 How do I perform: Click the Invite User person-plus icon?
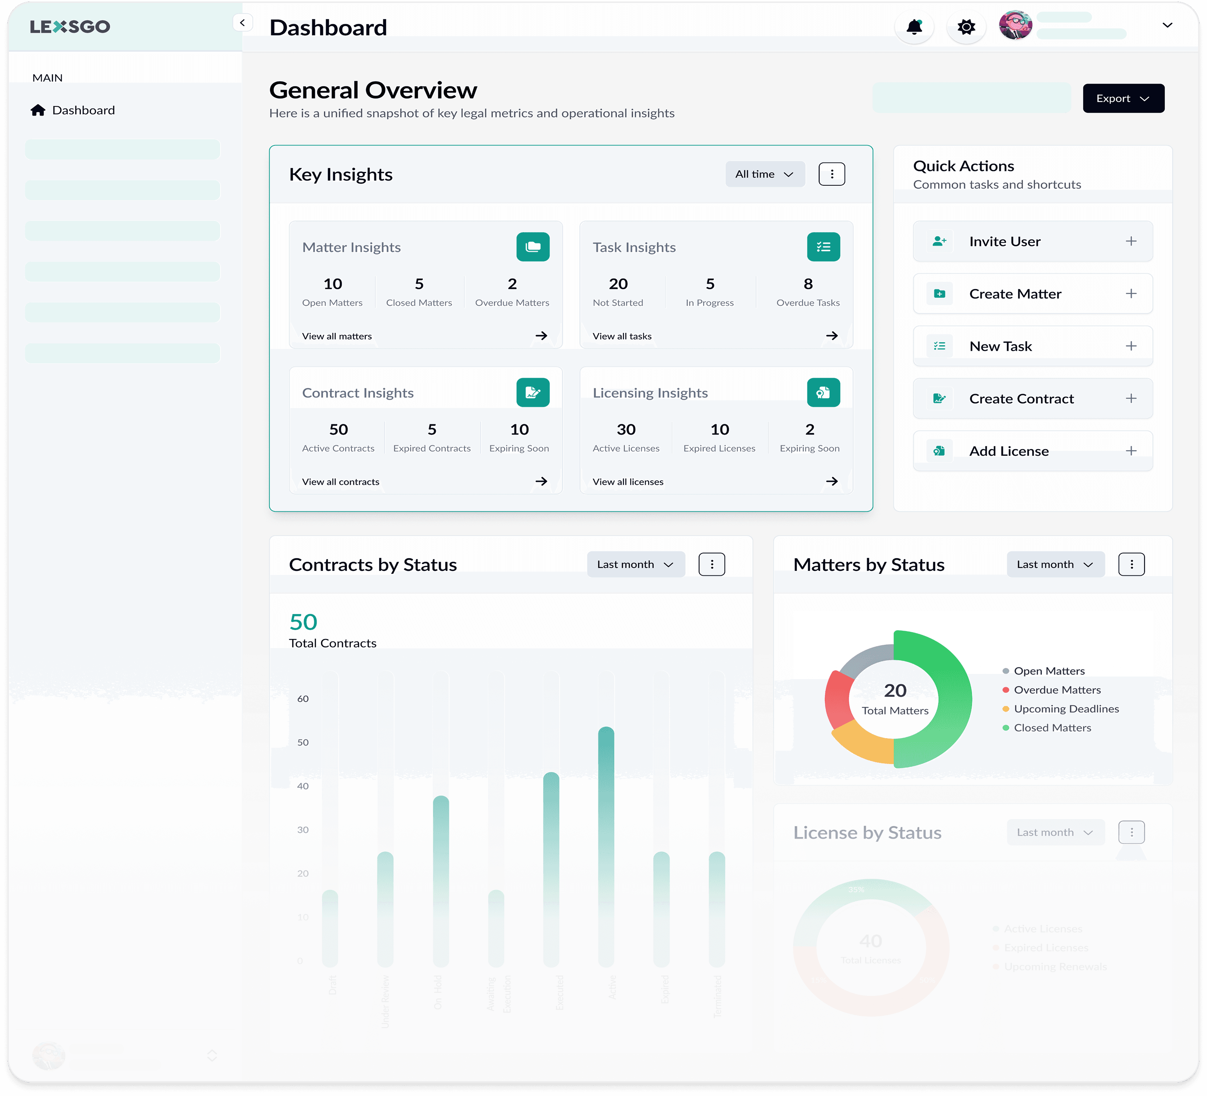(x=939, y=241)
